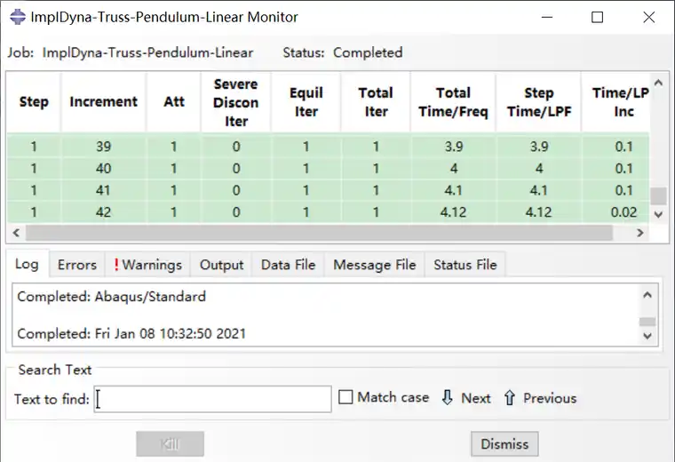675x462 pixels.
Task: Click the Previous search button label
Action: pos(550,398)
